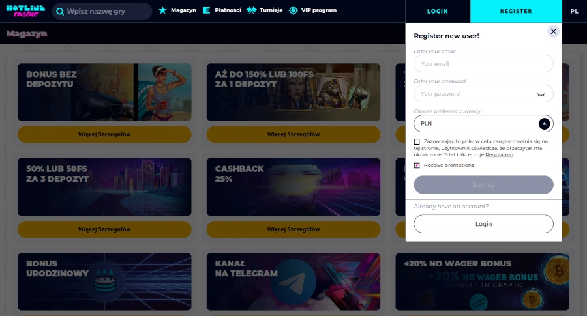Click the Turnieje crown icon
This screenshot has width=587, height=316.
click(x=251, y=10)
